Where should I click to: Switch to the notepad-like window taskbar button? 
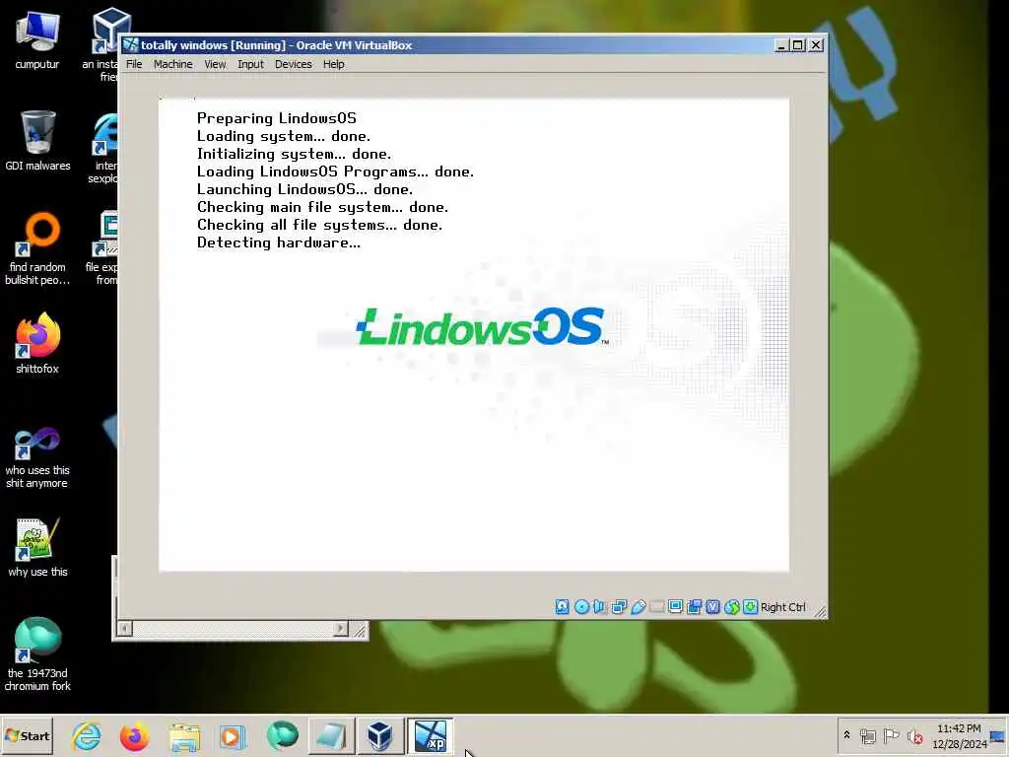coord(331,736)
